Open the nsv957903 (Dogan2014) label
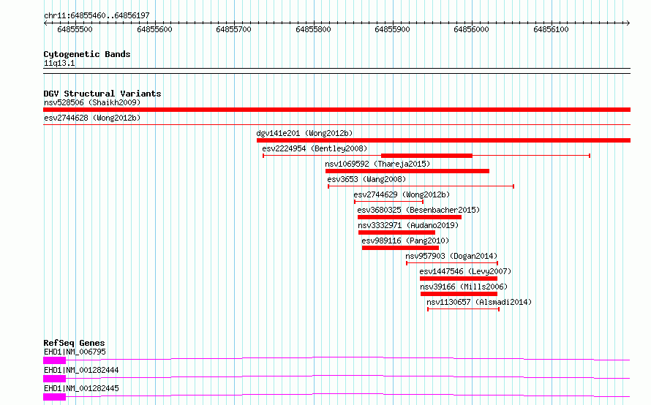This screenshot has width=651, height=405. pos(451,256)
